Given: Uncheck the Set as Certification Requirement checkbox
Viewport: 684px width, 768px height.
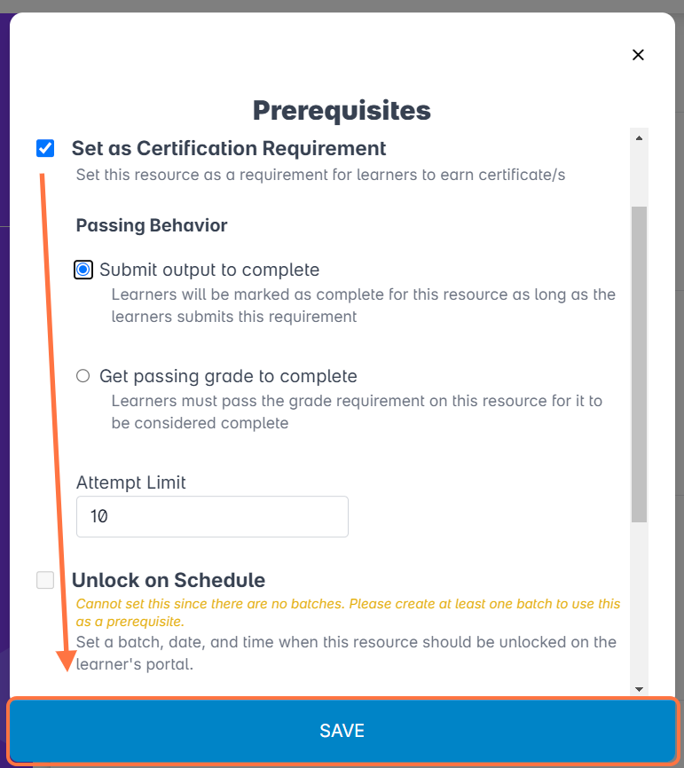Looking at the screenshot, I should (x=45, y=148).
